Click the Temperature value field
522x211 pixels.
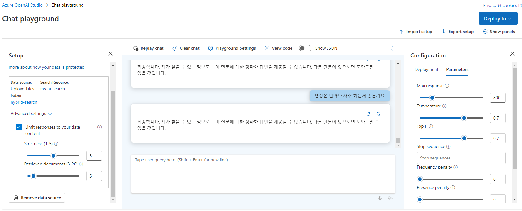(498, 118)
